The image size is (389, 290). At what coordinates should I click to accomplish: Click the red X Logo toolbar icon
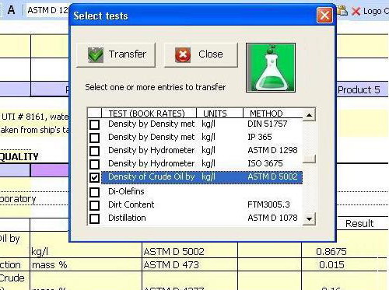point(356,11)
